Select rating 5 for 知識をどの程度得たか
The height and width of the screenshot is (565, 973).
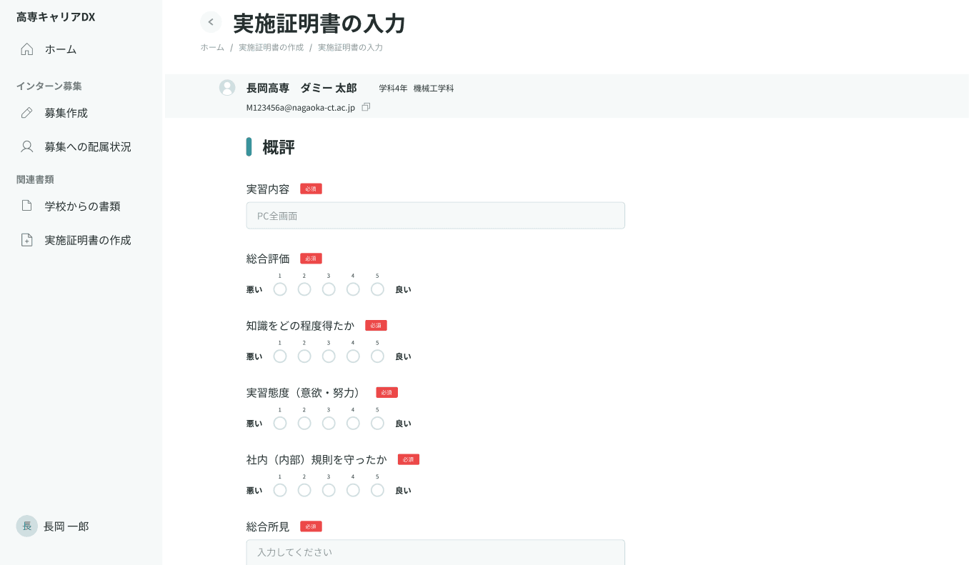click(377, 356)
